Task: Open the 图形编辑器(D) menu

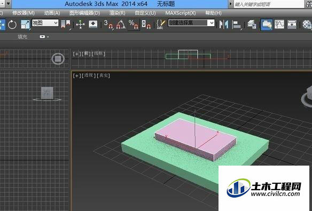Action: 84,13
